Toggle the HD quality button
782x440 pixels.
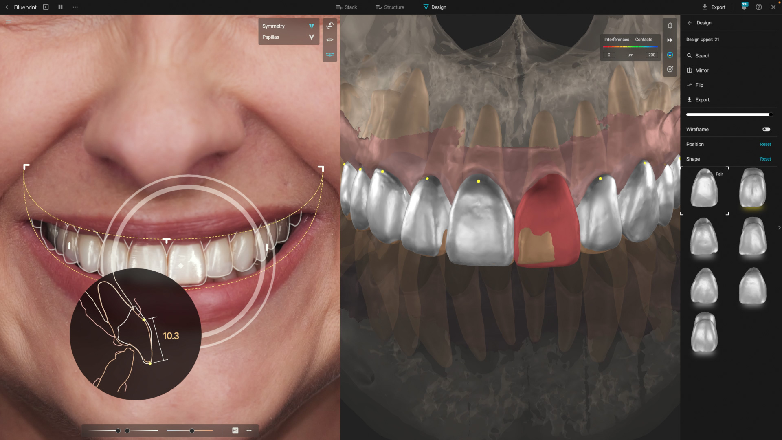click(235, 431)
